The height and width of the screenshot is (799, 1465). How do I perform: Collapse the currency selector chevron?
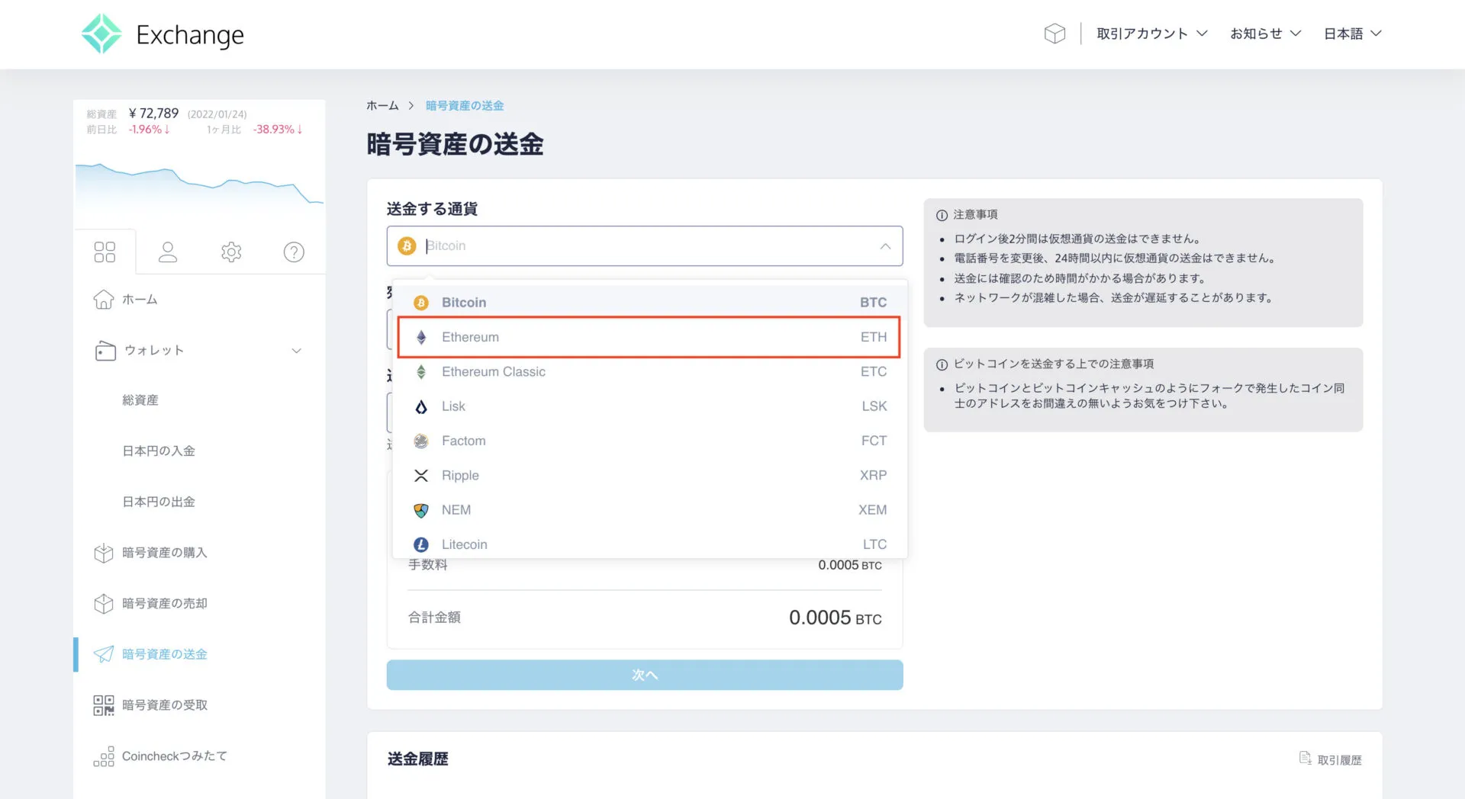(885, 245)
